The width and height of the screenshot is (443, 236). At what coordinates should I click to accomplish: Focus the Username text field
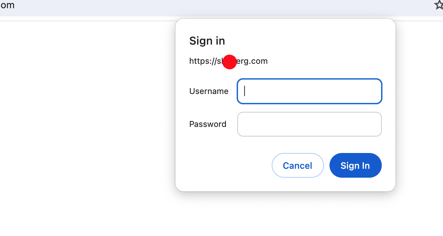pos(310,91)
